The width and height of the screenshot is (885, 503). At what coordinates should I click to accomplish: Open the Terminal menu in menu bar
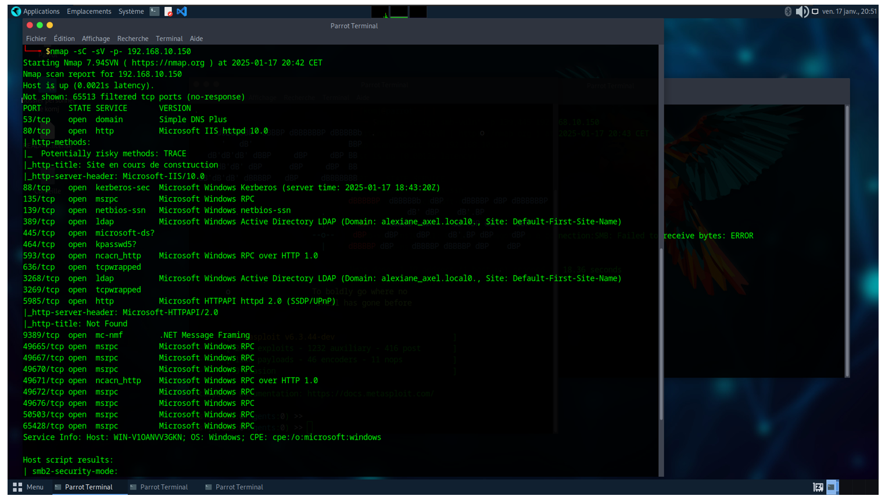(x=169, y=38)
